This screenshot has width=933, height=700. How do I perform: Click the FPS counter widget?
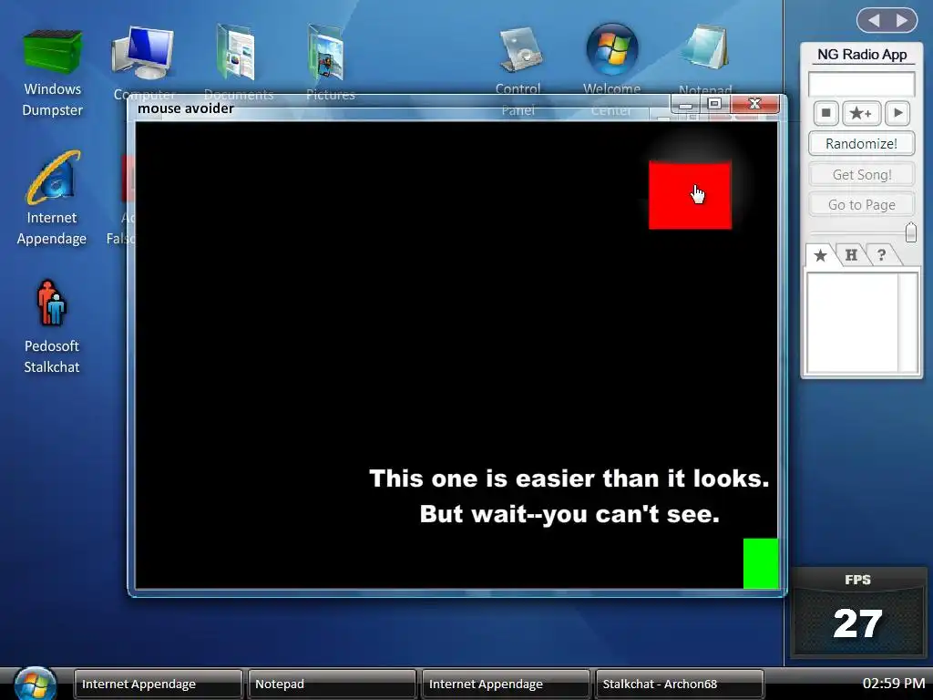(x=857, y=613)
